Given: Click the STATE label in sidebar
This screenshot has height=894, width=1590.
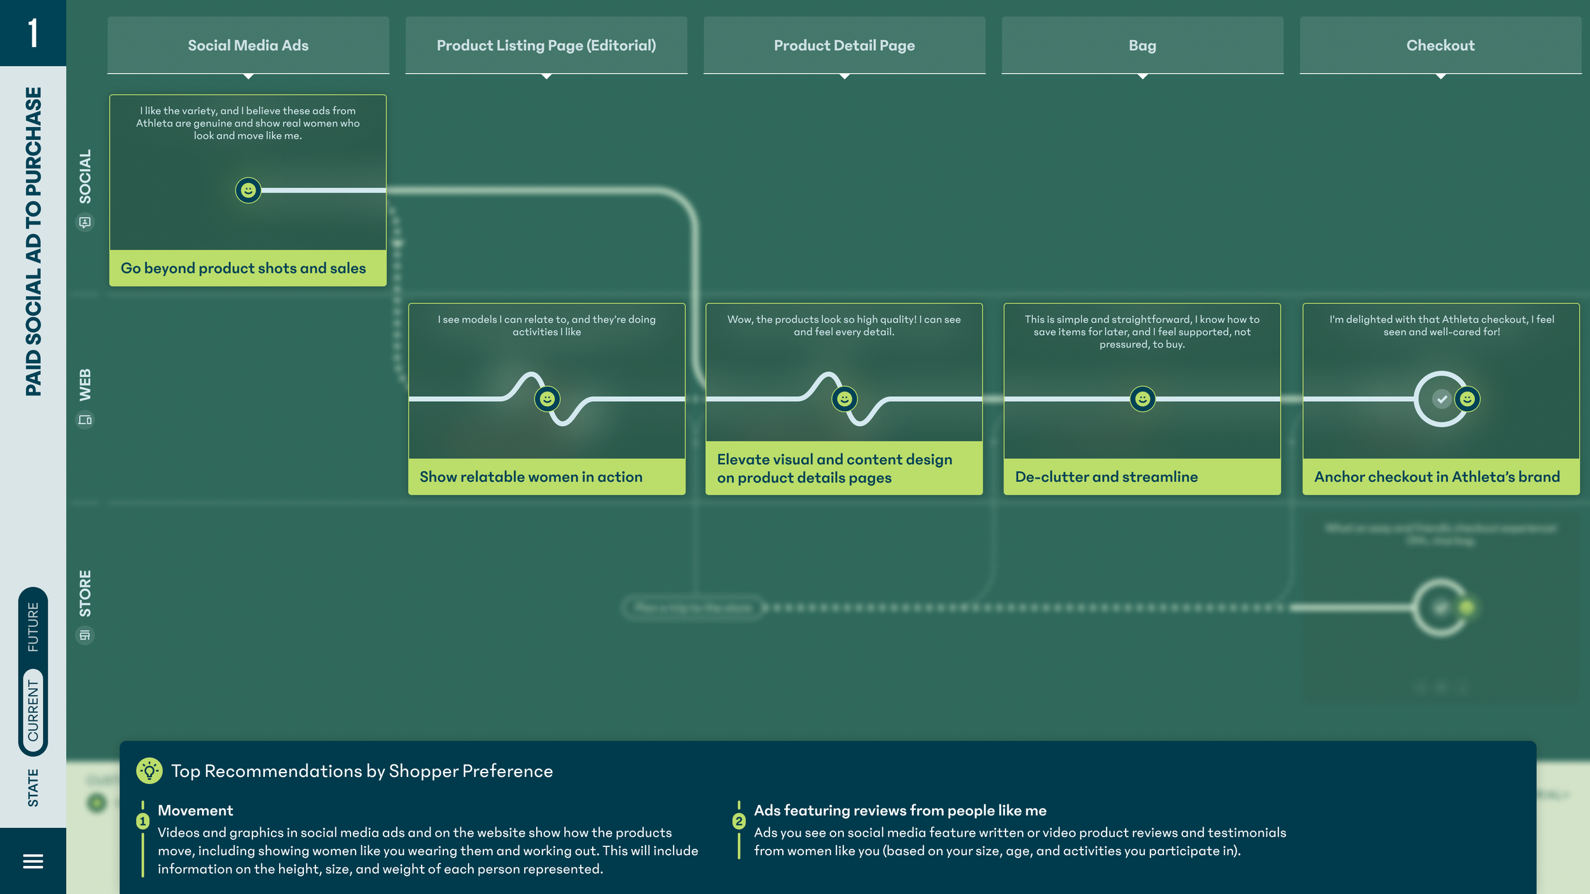Looking at the screenshot, I should [x=33, y=788].
